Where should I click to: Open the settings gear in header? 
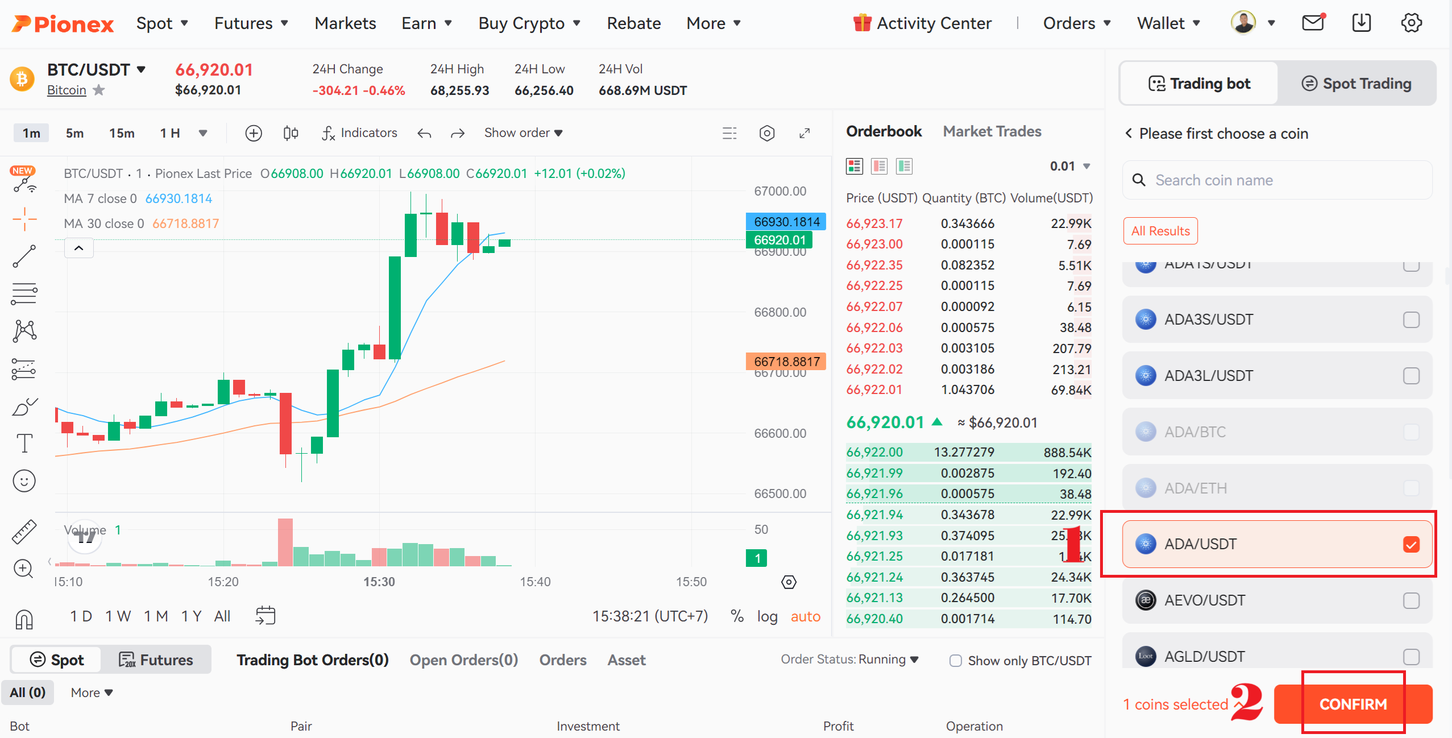click(1412, 23)
